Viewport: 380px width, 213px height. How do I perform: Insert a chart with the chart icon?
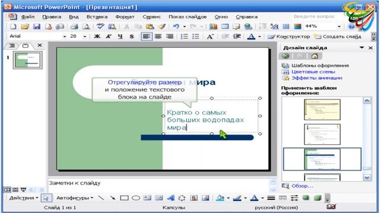click(x=213, y=26)
